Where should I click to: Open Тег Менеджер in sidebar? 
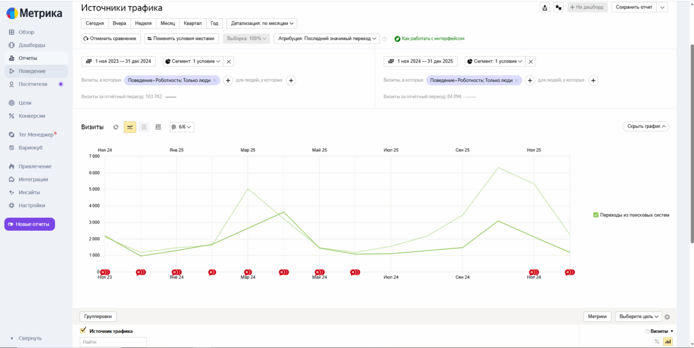coord(35,135)
